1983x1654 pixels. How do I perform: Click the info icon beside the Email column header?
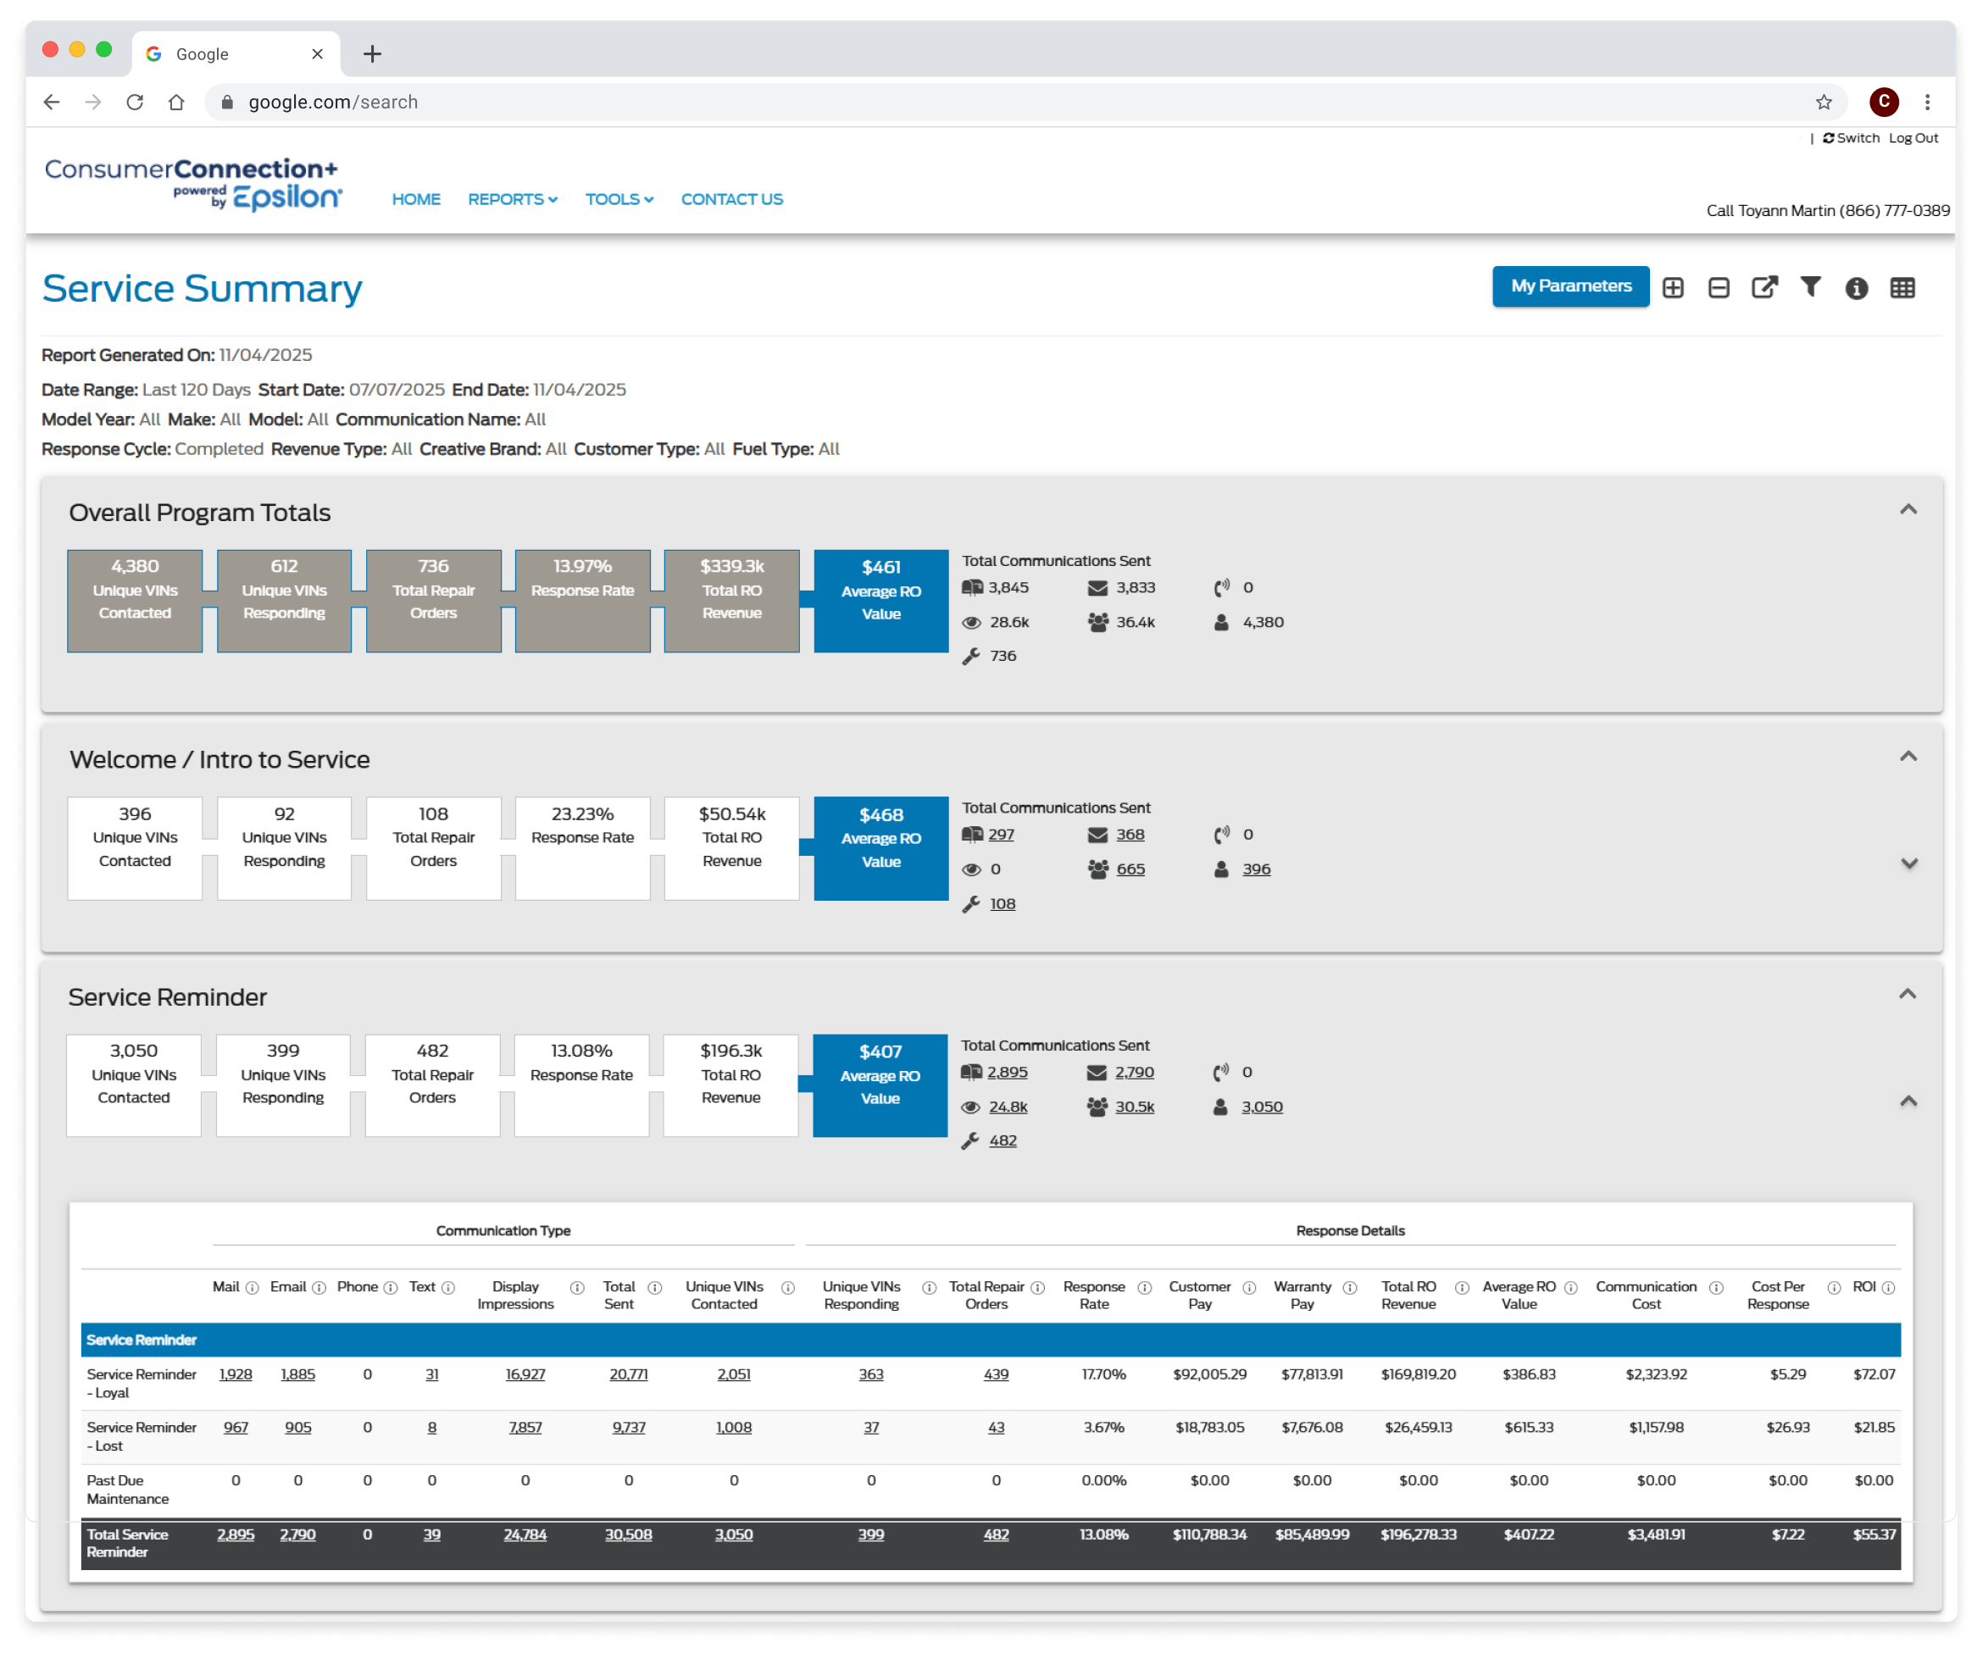click(319, 1287)
